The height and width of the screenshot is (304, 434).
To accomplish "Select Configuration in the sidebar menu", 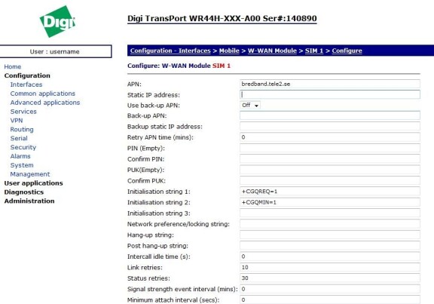I will click(27, 75).
